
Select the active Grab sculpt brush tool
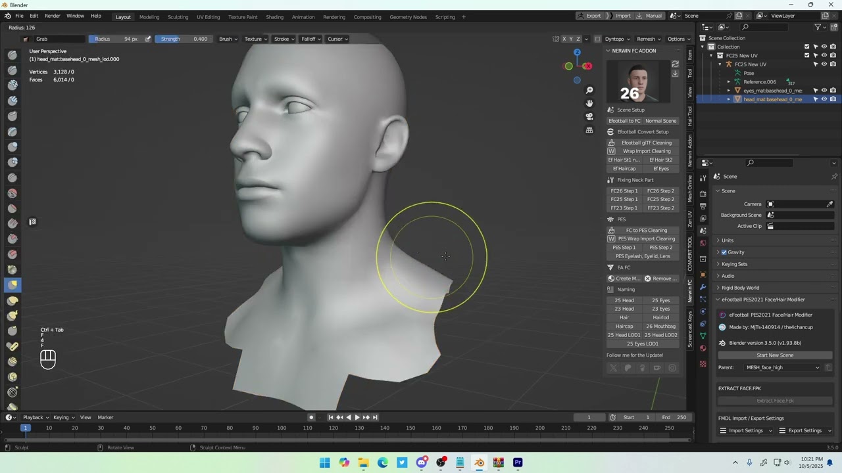(x=12, y=285)
